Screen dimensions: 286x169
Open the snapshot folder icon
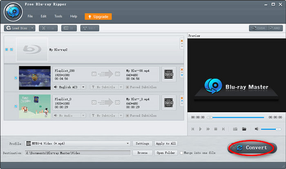(x=244, y=129)
